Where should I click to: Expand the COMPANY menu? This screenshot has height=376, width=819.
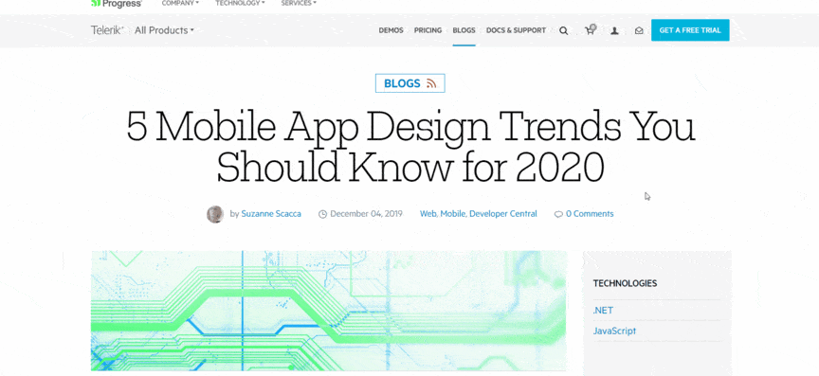(180, 3)
